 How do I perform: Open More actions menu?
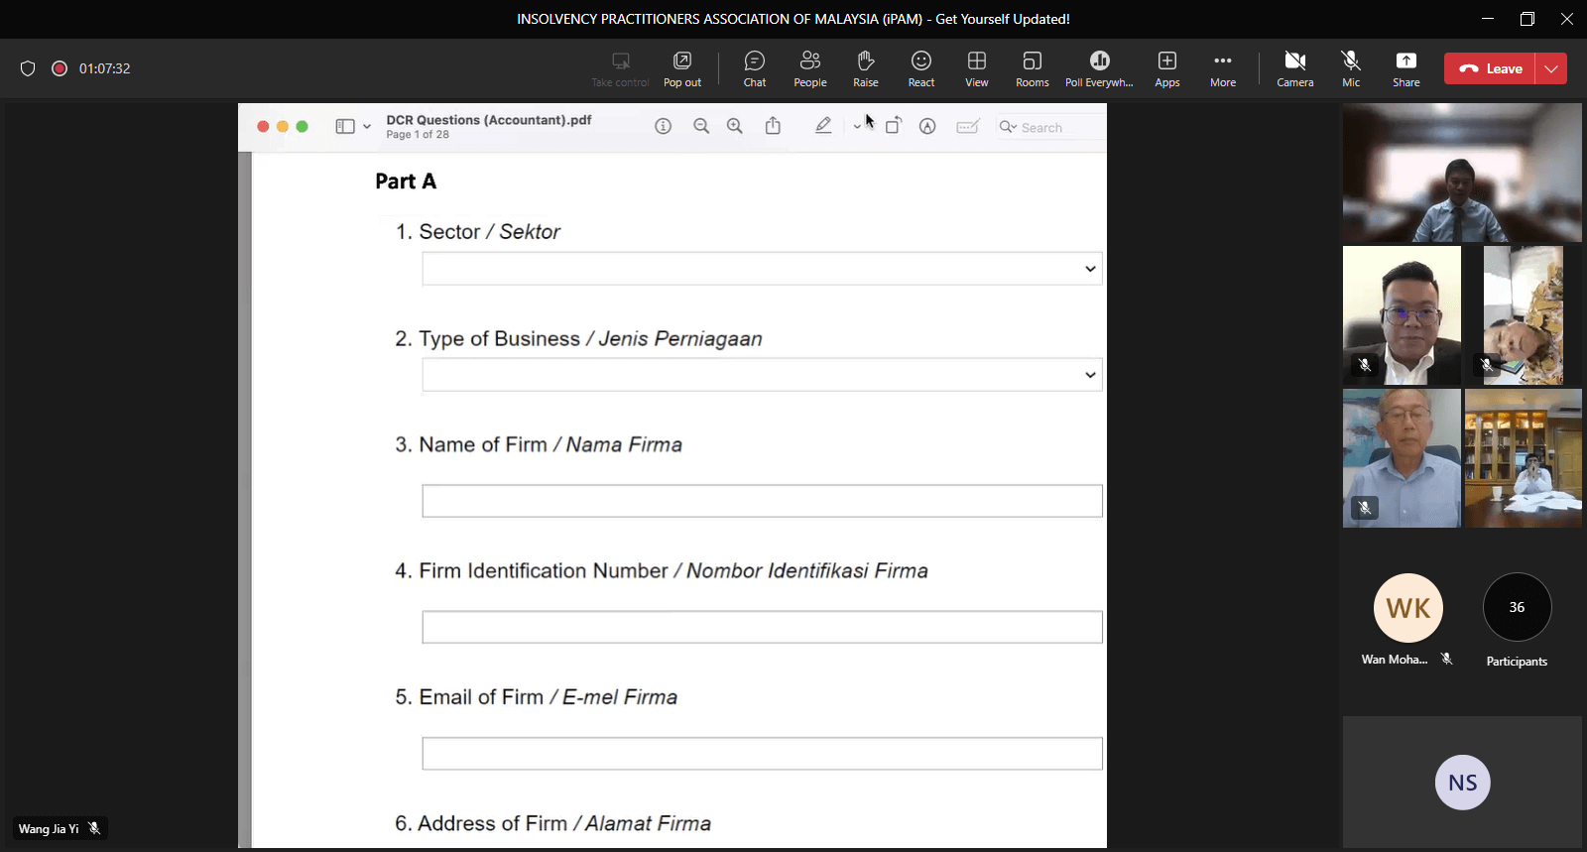click(x=1223, y=69)
